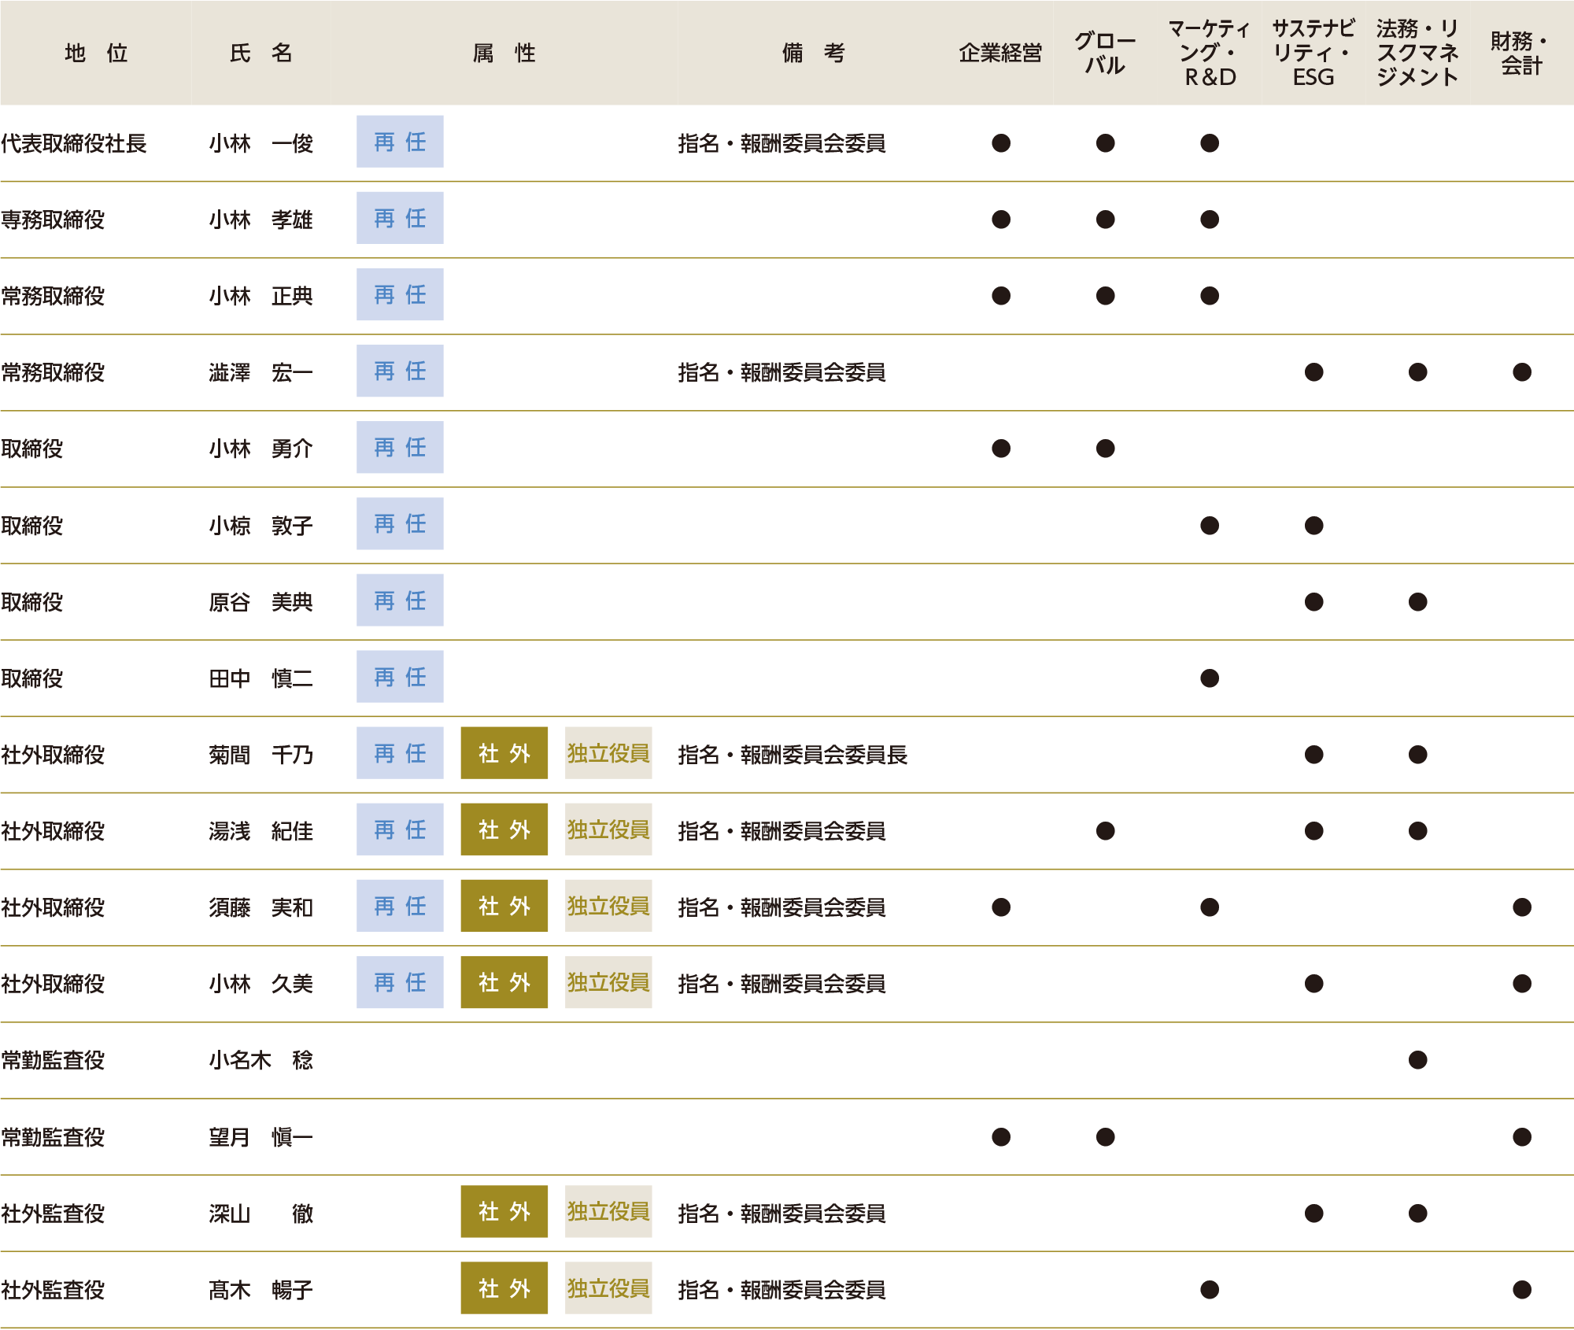Click 小林 勇介's グローバル dot
This screenshot has width=1574, height=1330.
(1105, 449)
